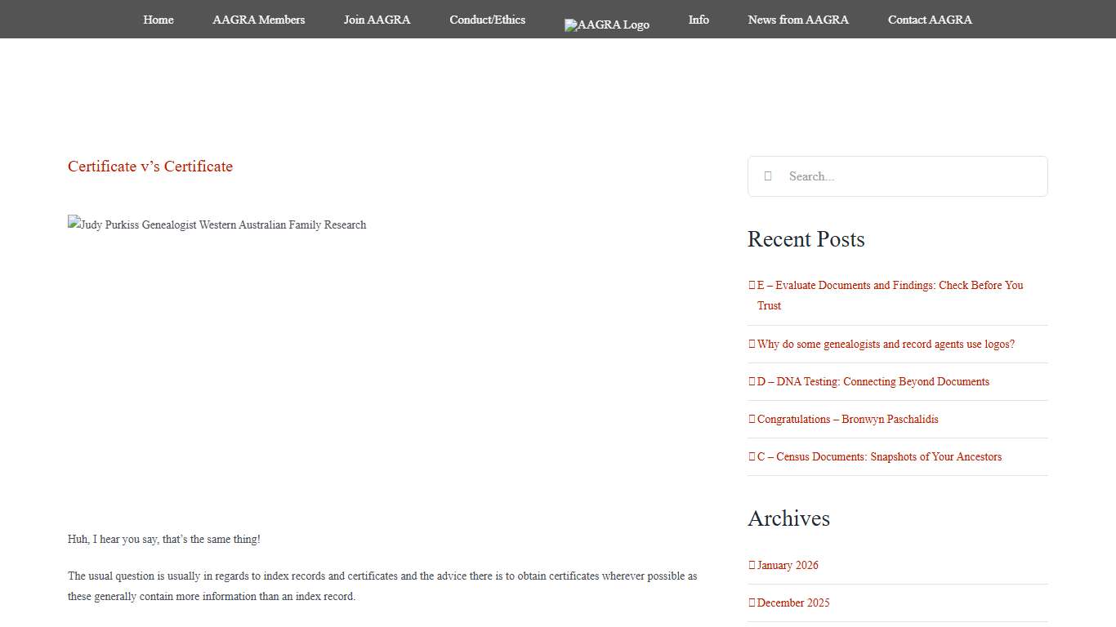Viewport: 1116px width, 627px height.
Task: Open News from AAGRA menu
Action: pyautogui.click(x=798, y=20)
